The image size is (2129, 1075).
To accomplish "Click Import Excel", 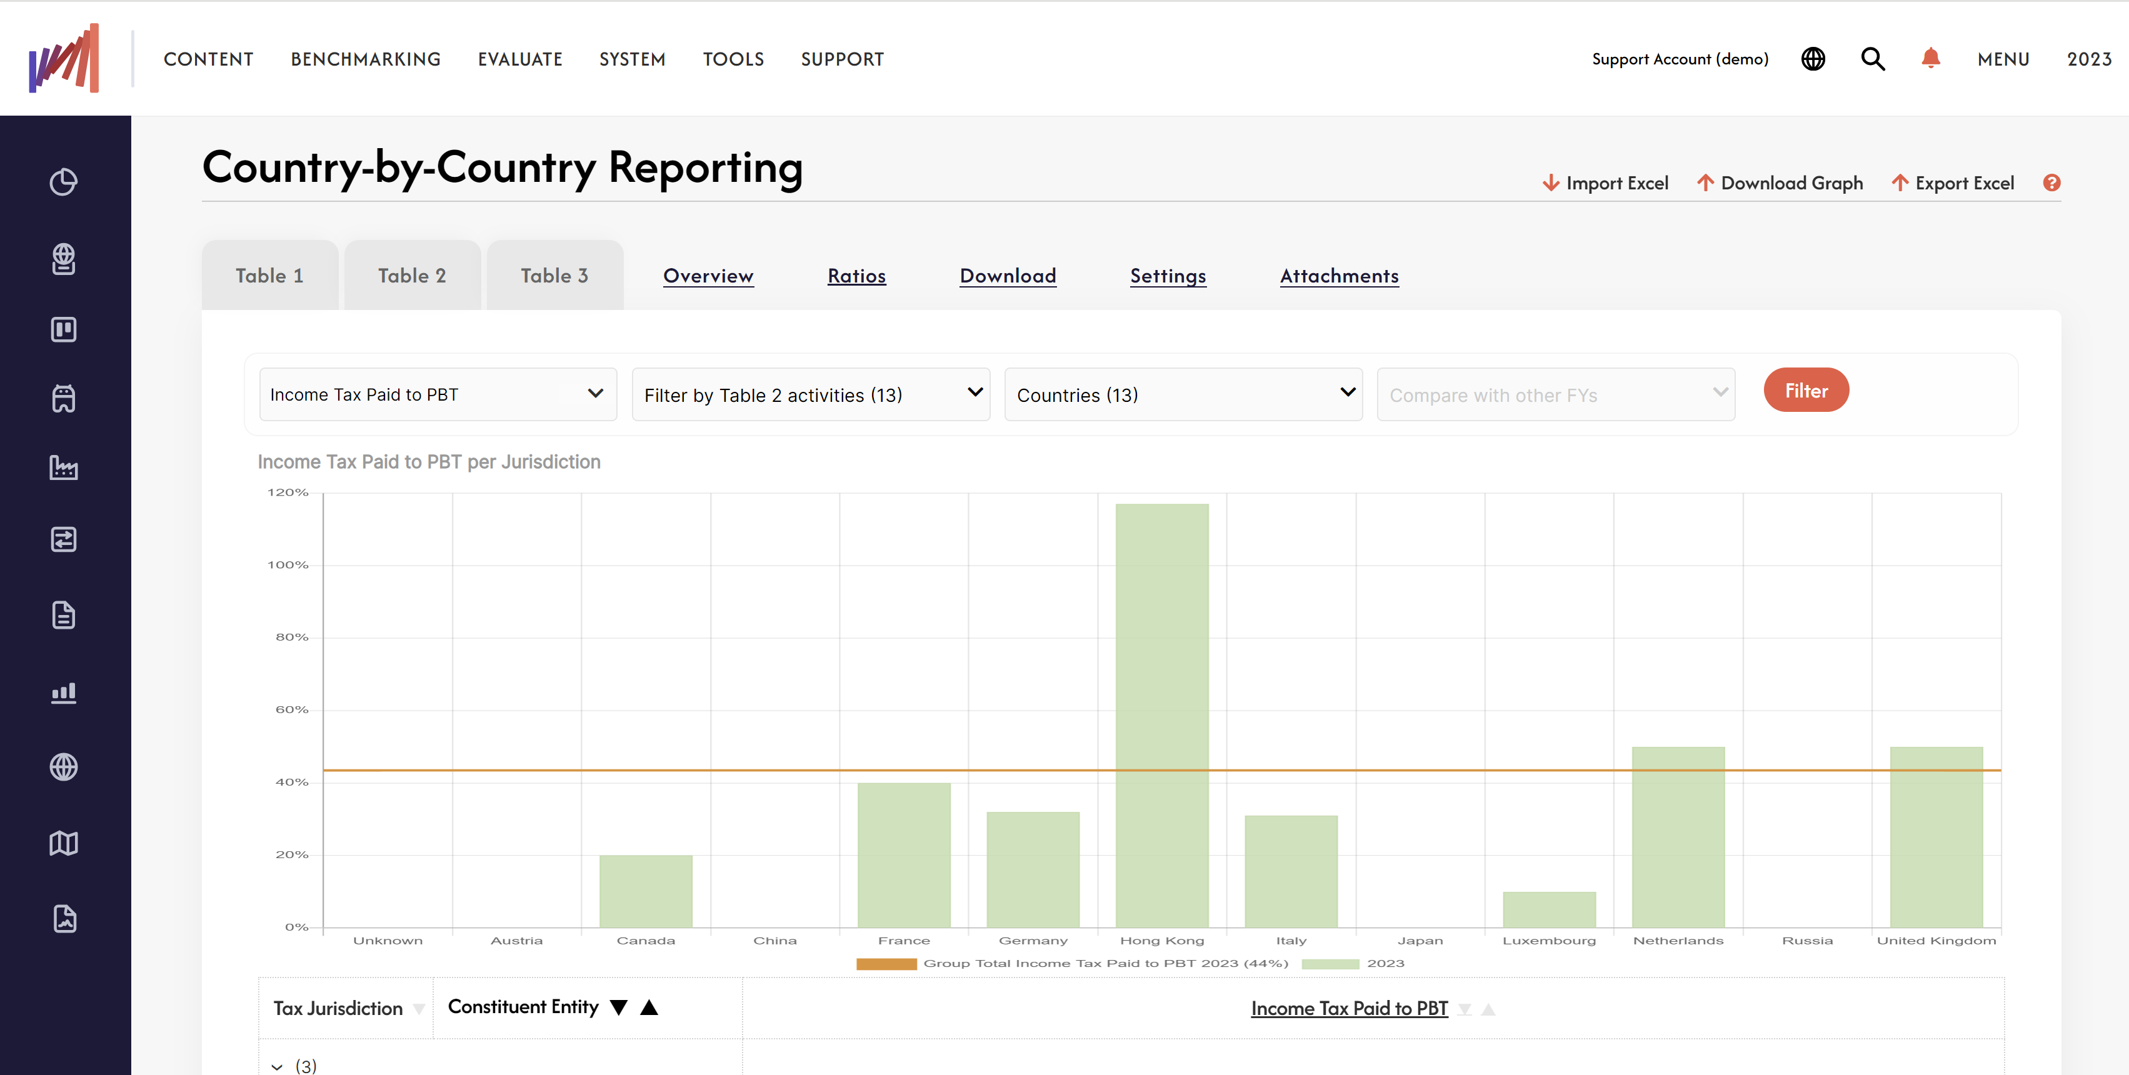I will click(x=1605, y=182).
